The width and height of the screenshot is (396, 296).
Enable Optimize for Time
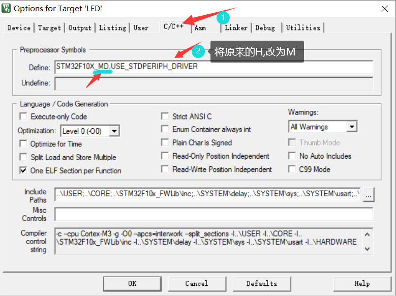[23, 143]
